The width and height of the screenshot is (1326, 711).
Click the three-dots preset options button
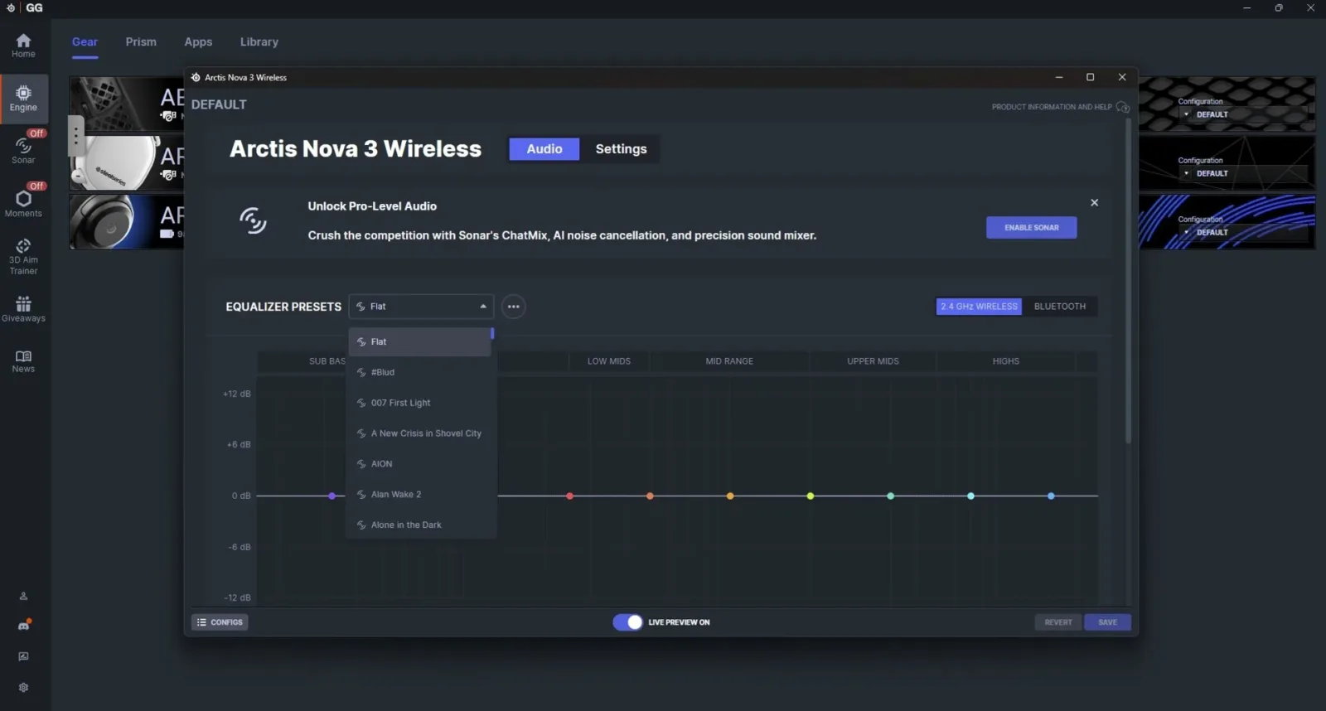click(514, 307)
